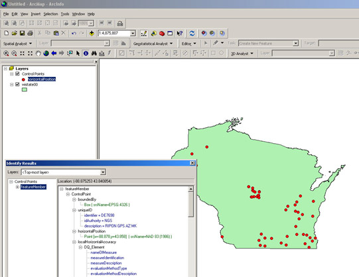359x277 pixels.
Task: Go back to previous extent arrow
Action: [54, 53]
